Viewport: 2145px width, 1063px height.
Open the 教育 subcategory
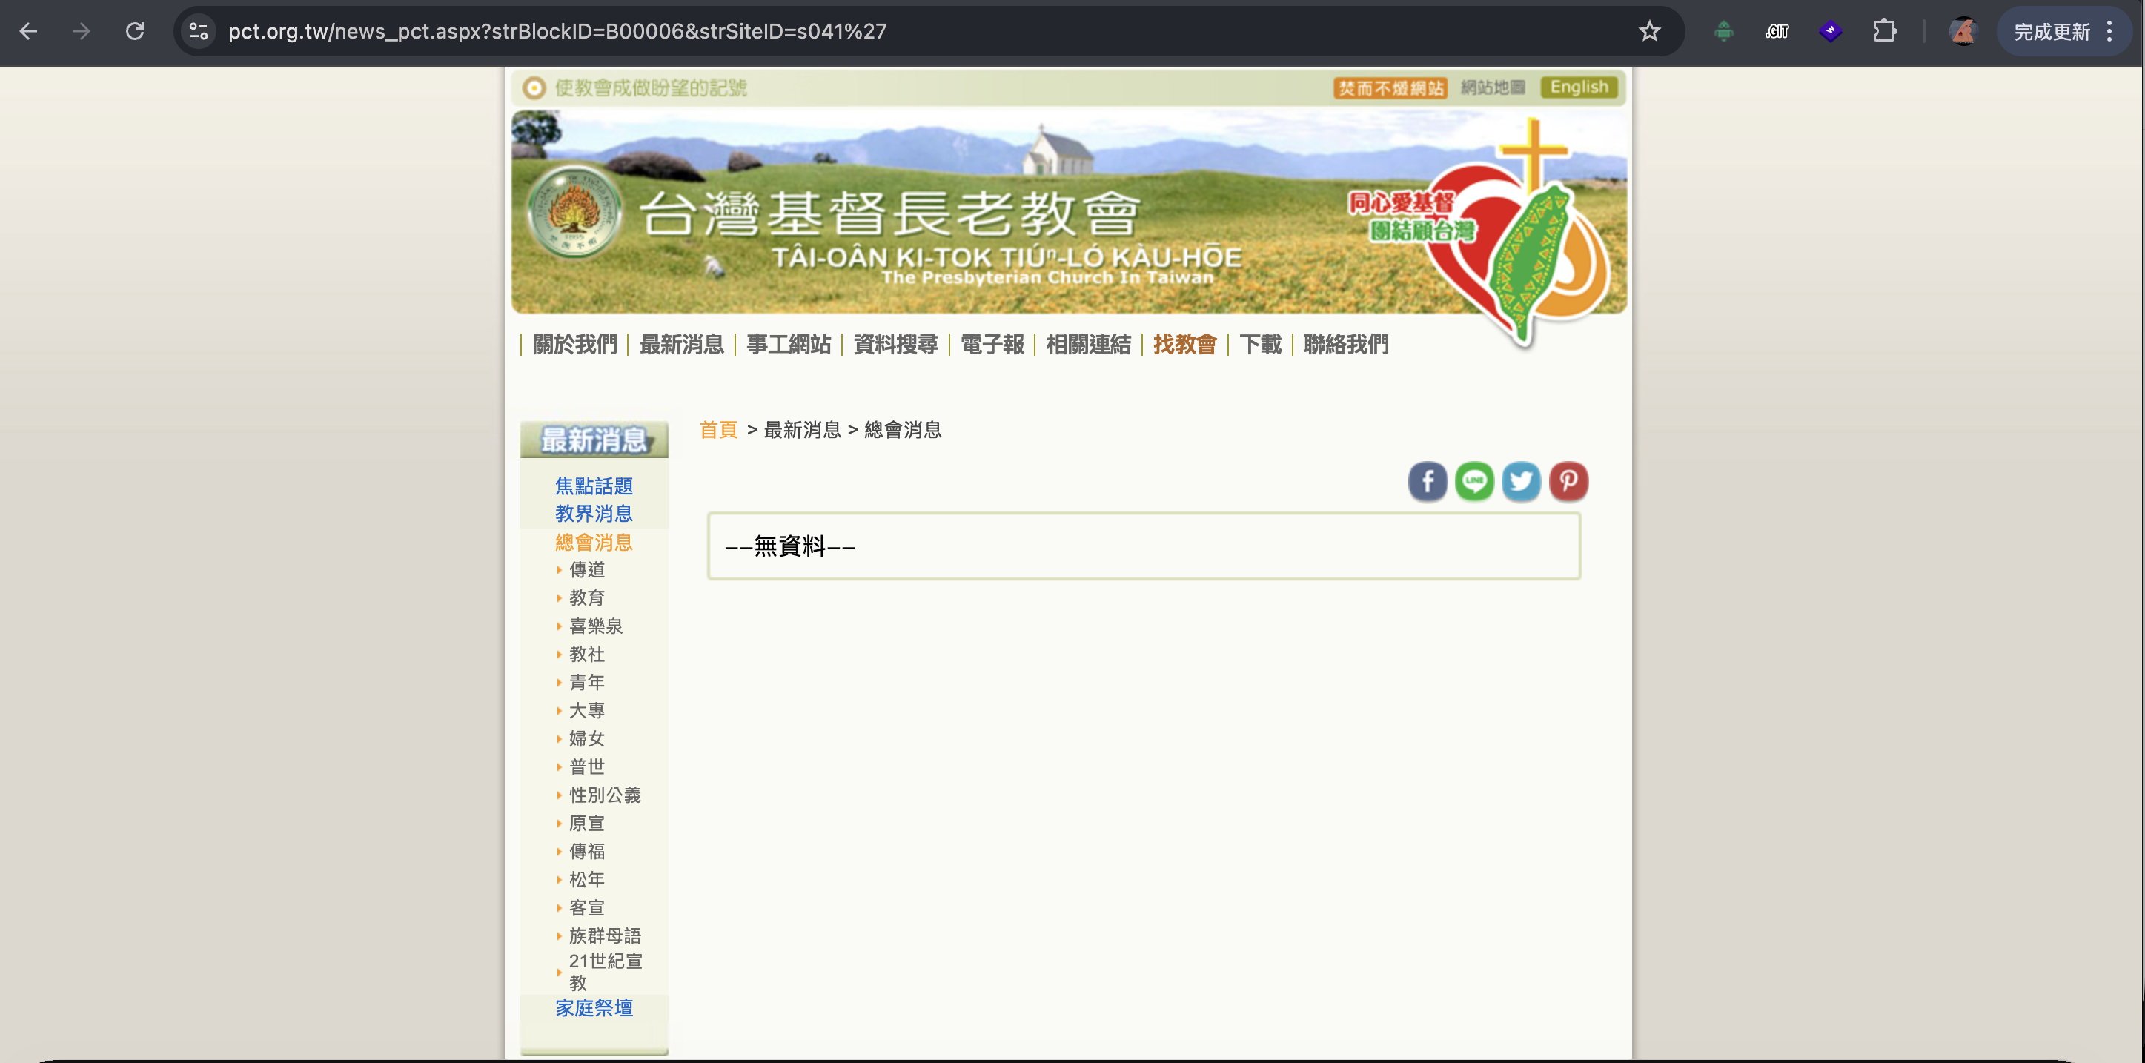587,598
